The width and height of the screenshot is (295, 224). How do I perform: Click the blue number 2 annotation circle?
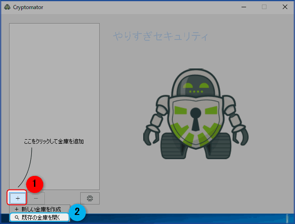[x=77, y=212]
